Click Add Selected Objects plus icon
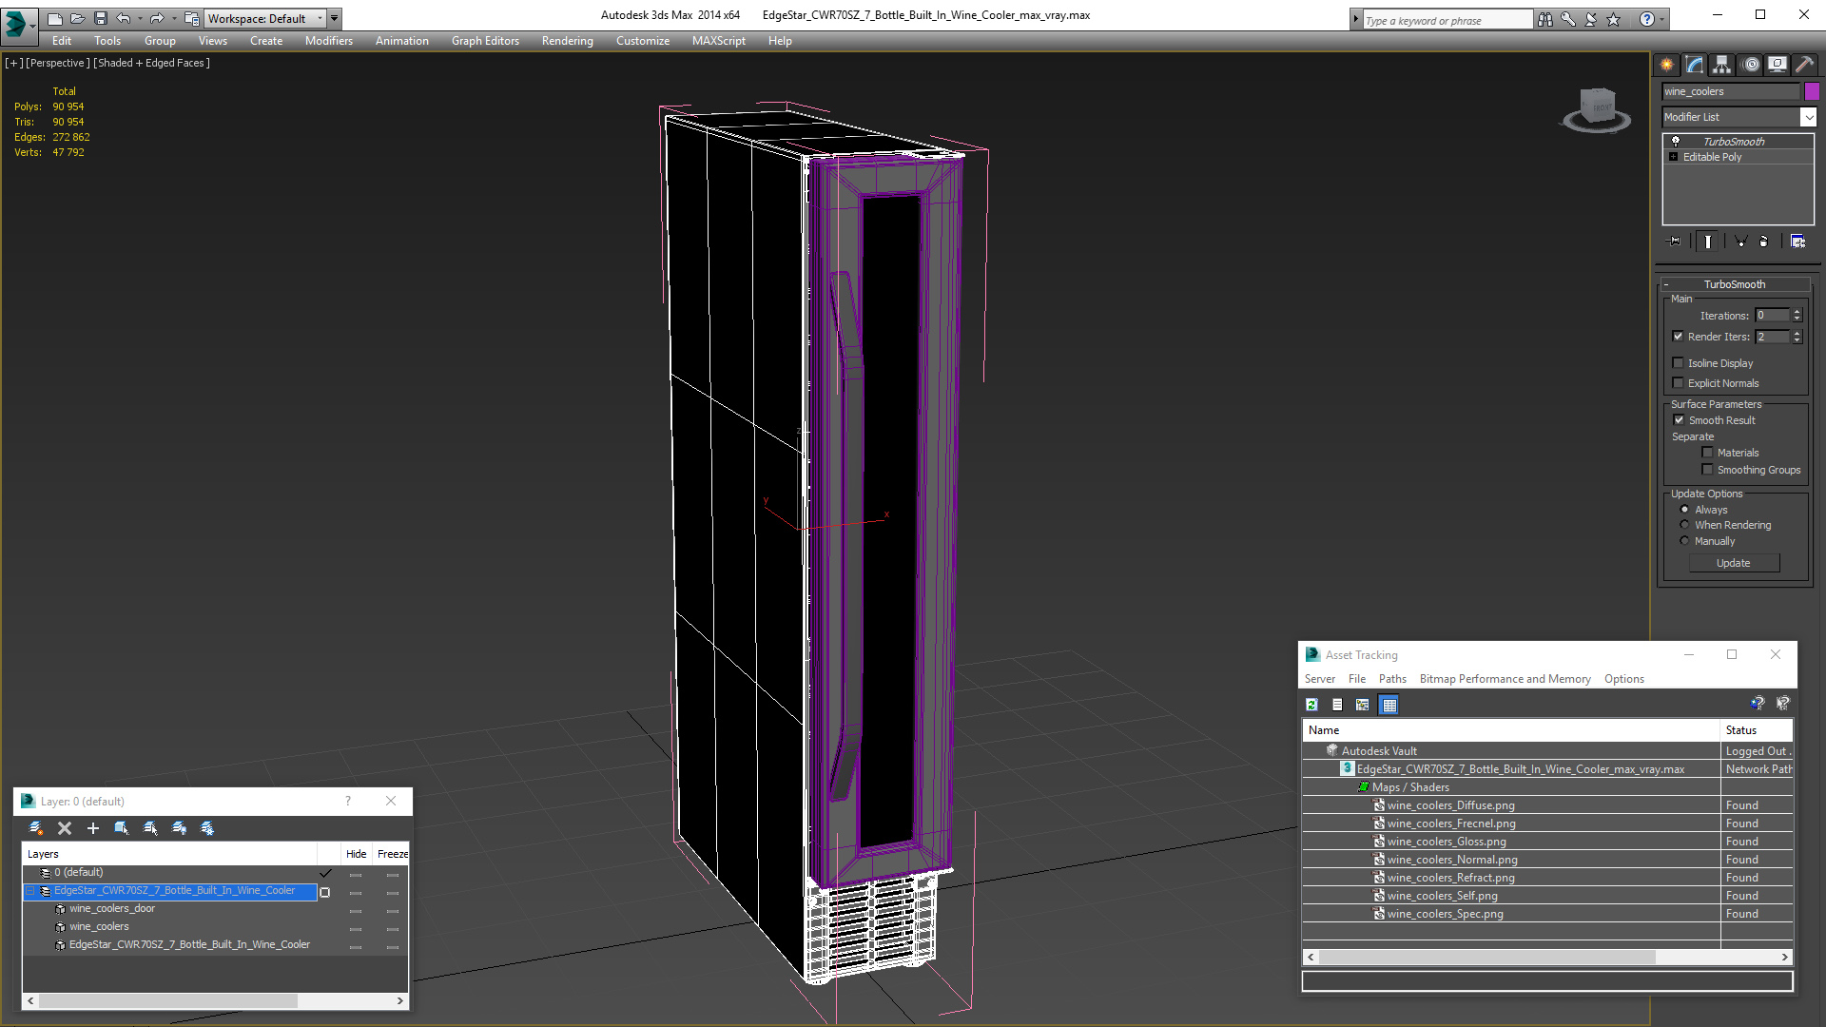 (x=93, y=828)
